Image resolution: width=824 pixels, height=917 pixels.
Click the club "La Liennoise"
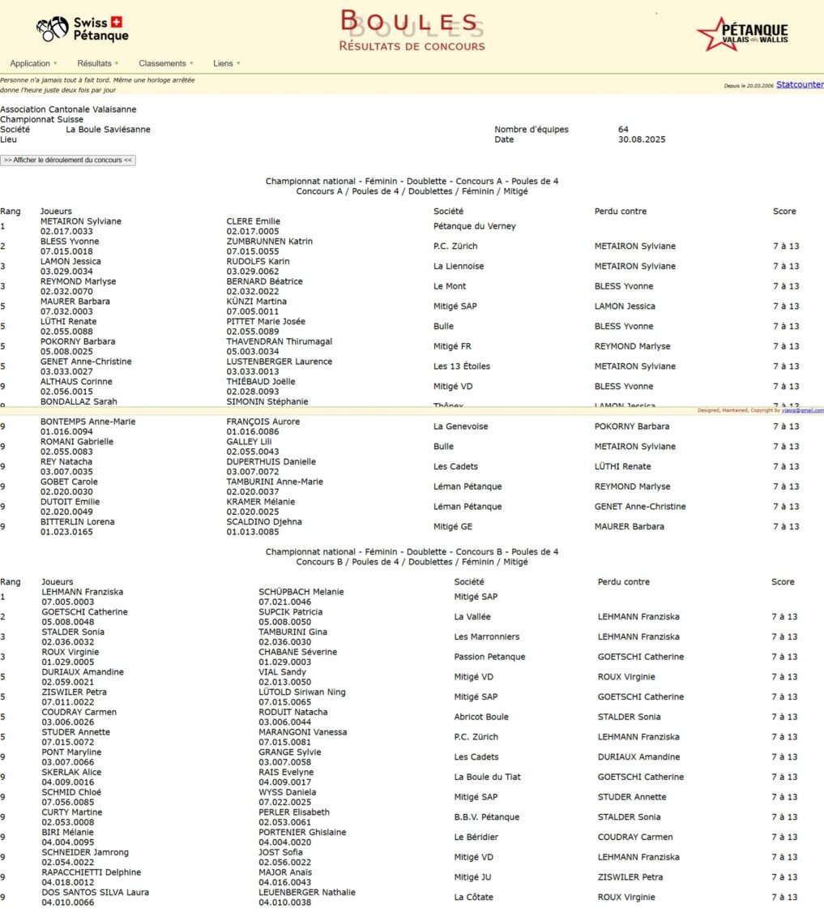point(459,266)
